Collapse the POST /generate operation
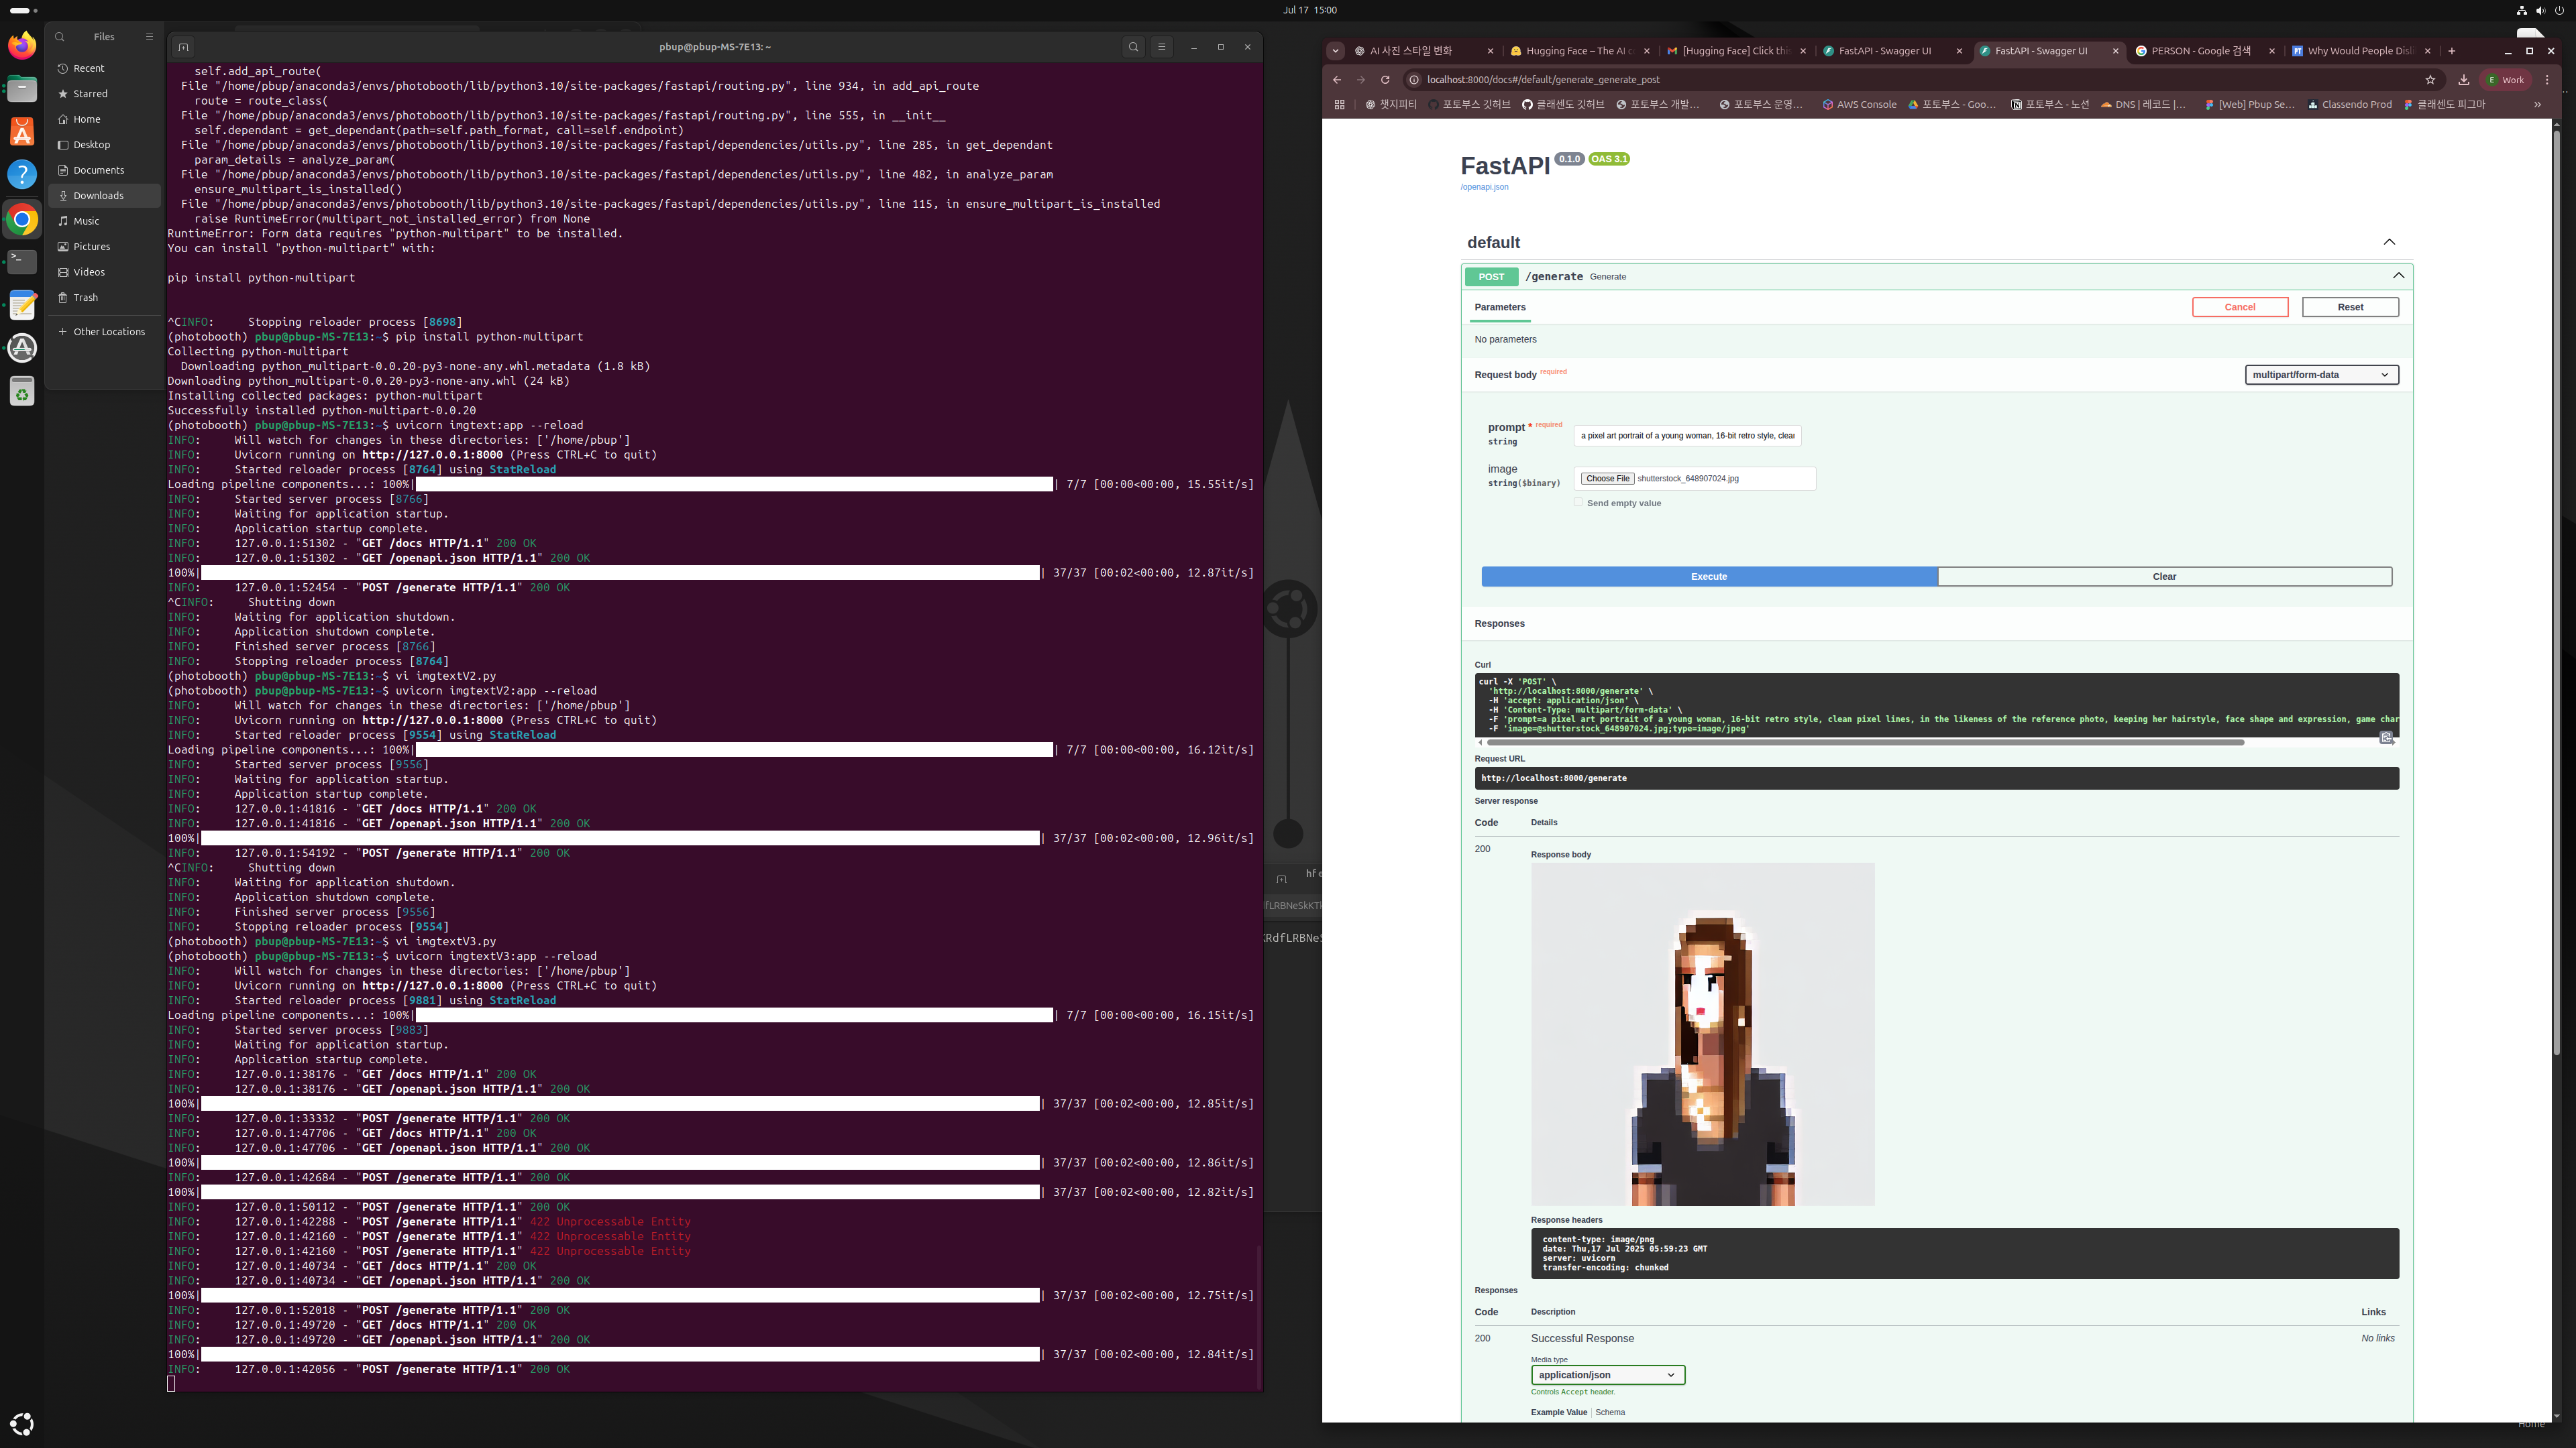The height and width of the screenshot is (1448, 2576). (x=2398, y=276)
